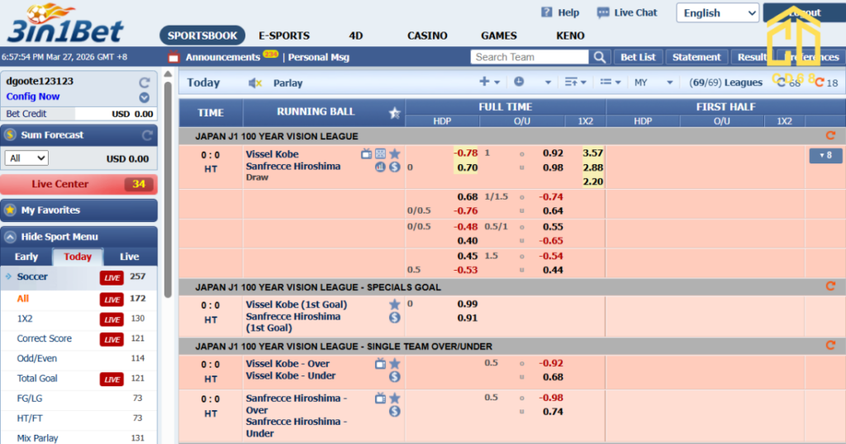Toggle favorites star in Running Ball header

[x=394, y=113]
